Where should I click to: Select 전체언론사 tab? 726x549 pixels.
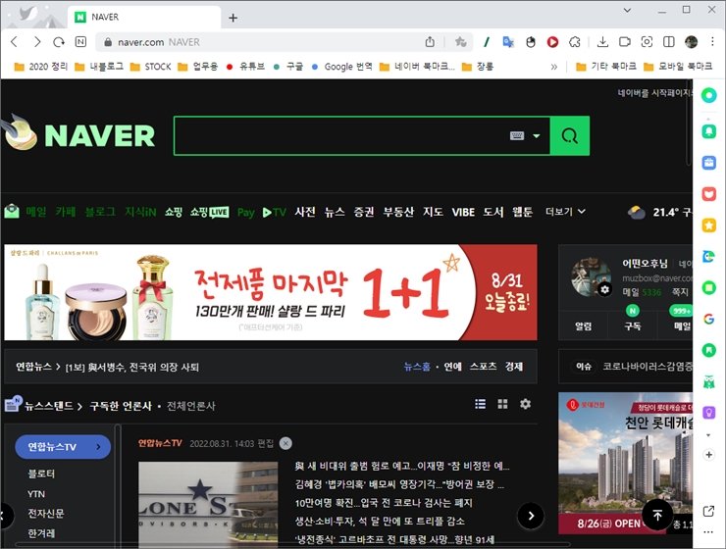(190, 406)
